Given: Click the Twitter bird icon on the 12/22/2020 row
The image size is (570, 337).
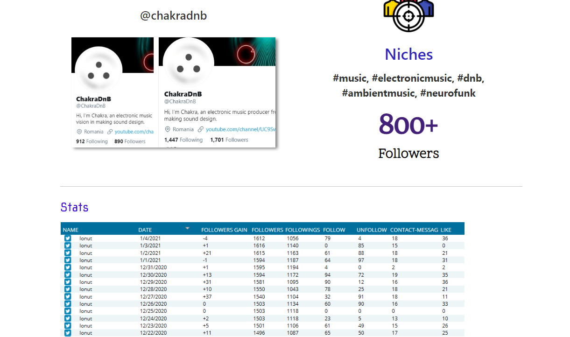Looking at the screenshot, I should (x=68, y=333).
